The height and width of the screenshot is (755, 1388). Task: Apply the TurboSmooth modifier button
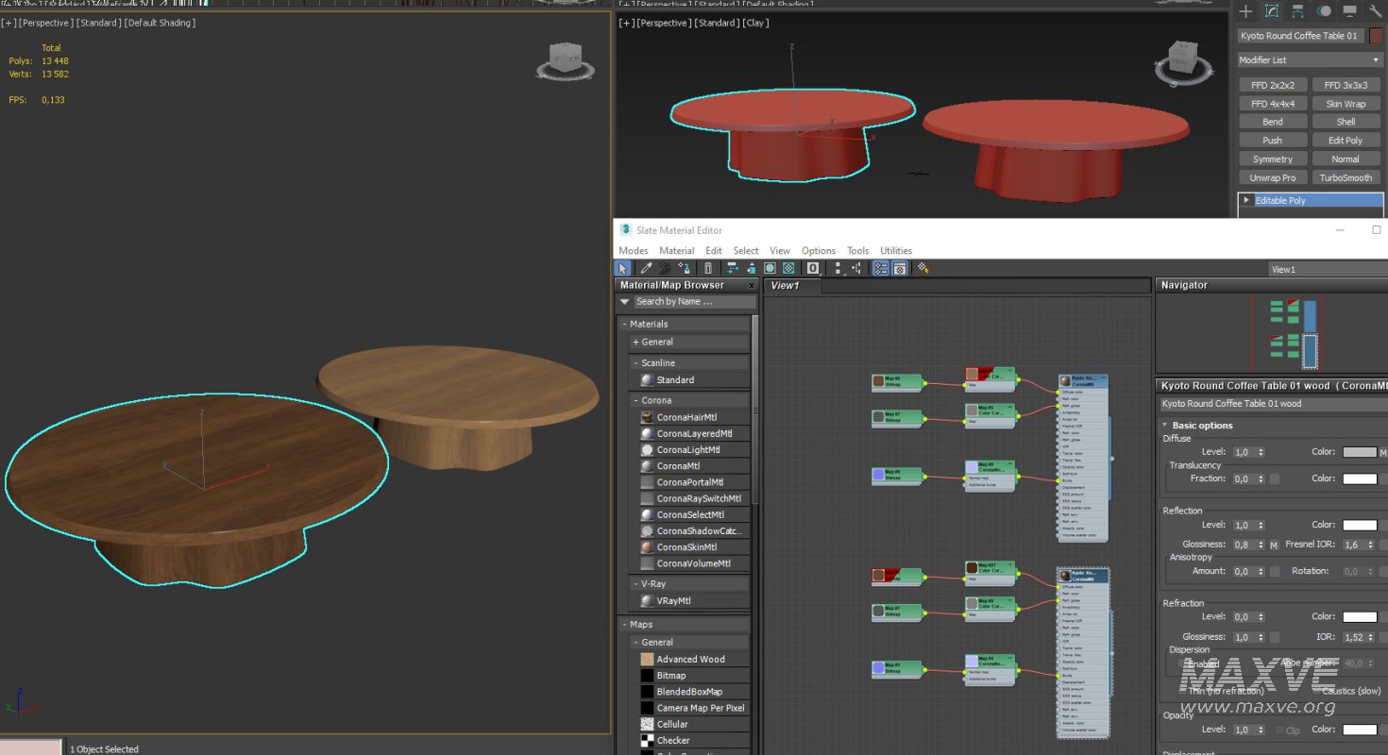pyautogui.click(x=1346, y=177)
